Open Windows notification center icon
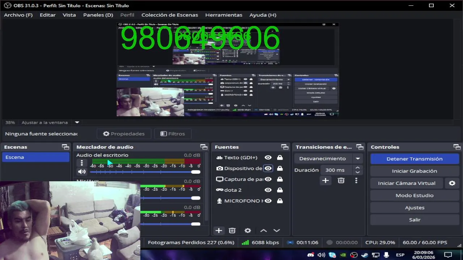The width and height of the screenshot is (463, 260). click(x=448, y=255)
